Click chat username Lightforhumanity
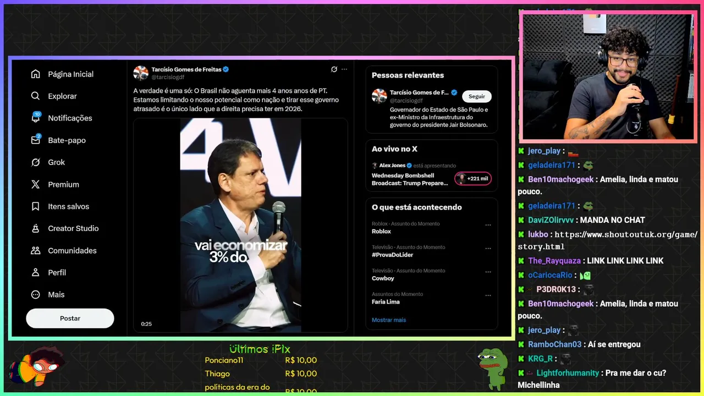The image size is (704, 396). (x=568, y=373)
